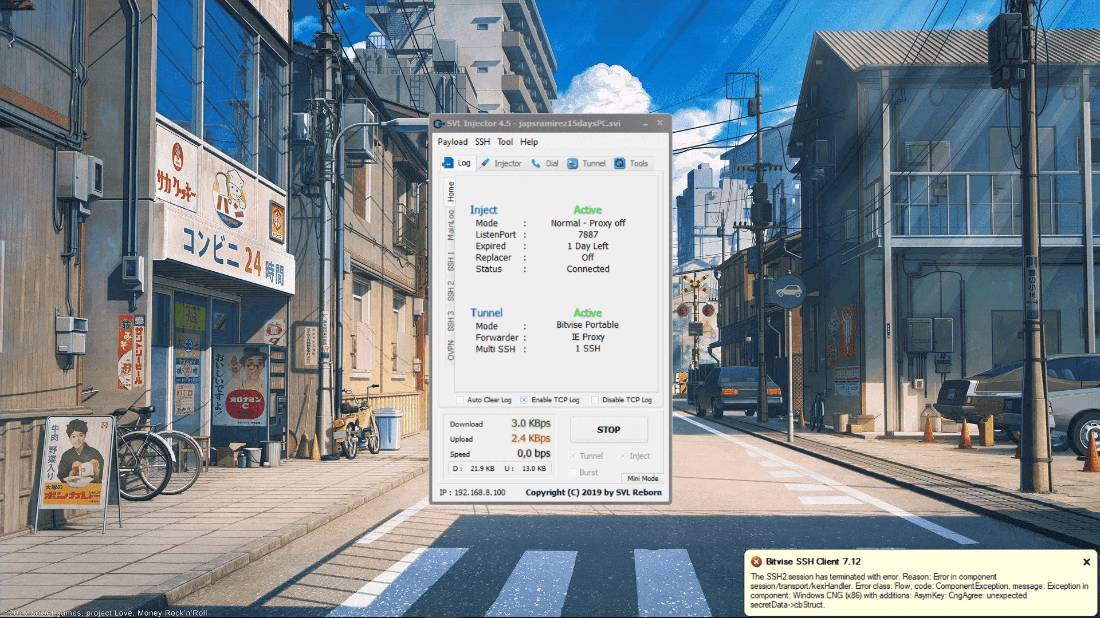Click the Download speed 3.0 KBps value
The image size is (1100, 618).
point(531,423)
